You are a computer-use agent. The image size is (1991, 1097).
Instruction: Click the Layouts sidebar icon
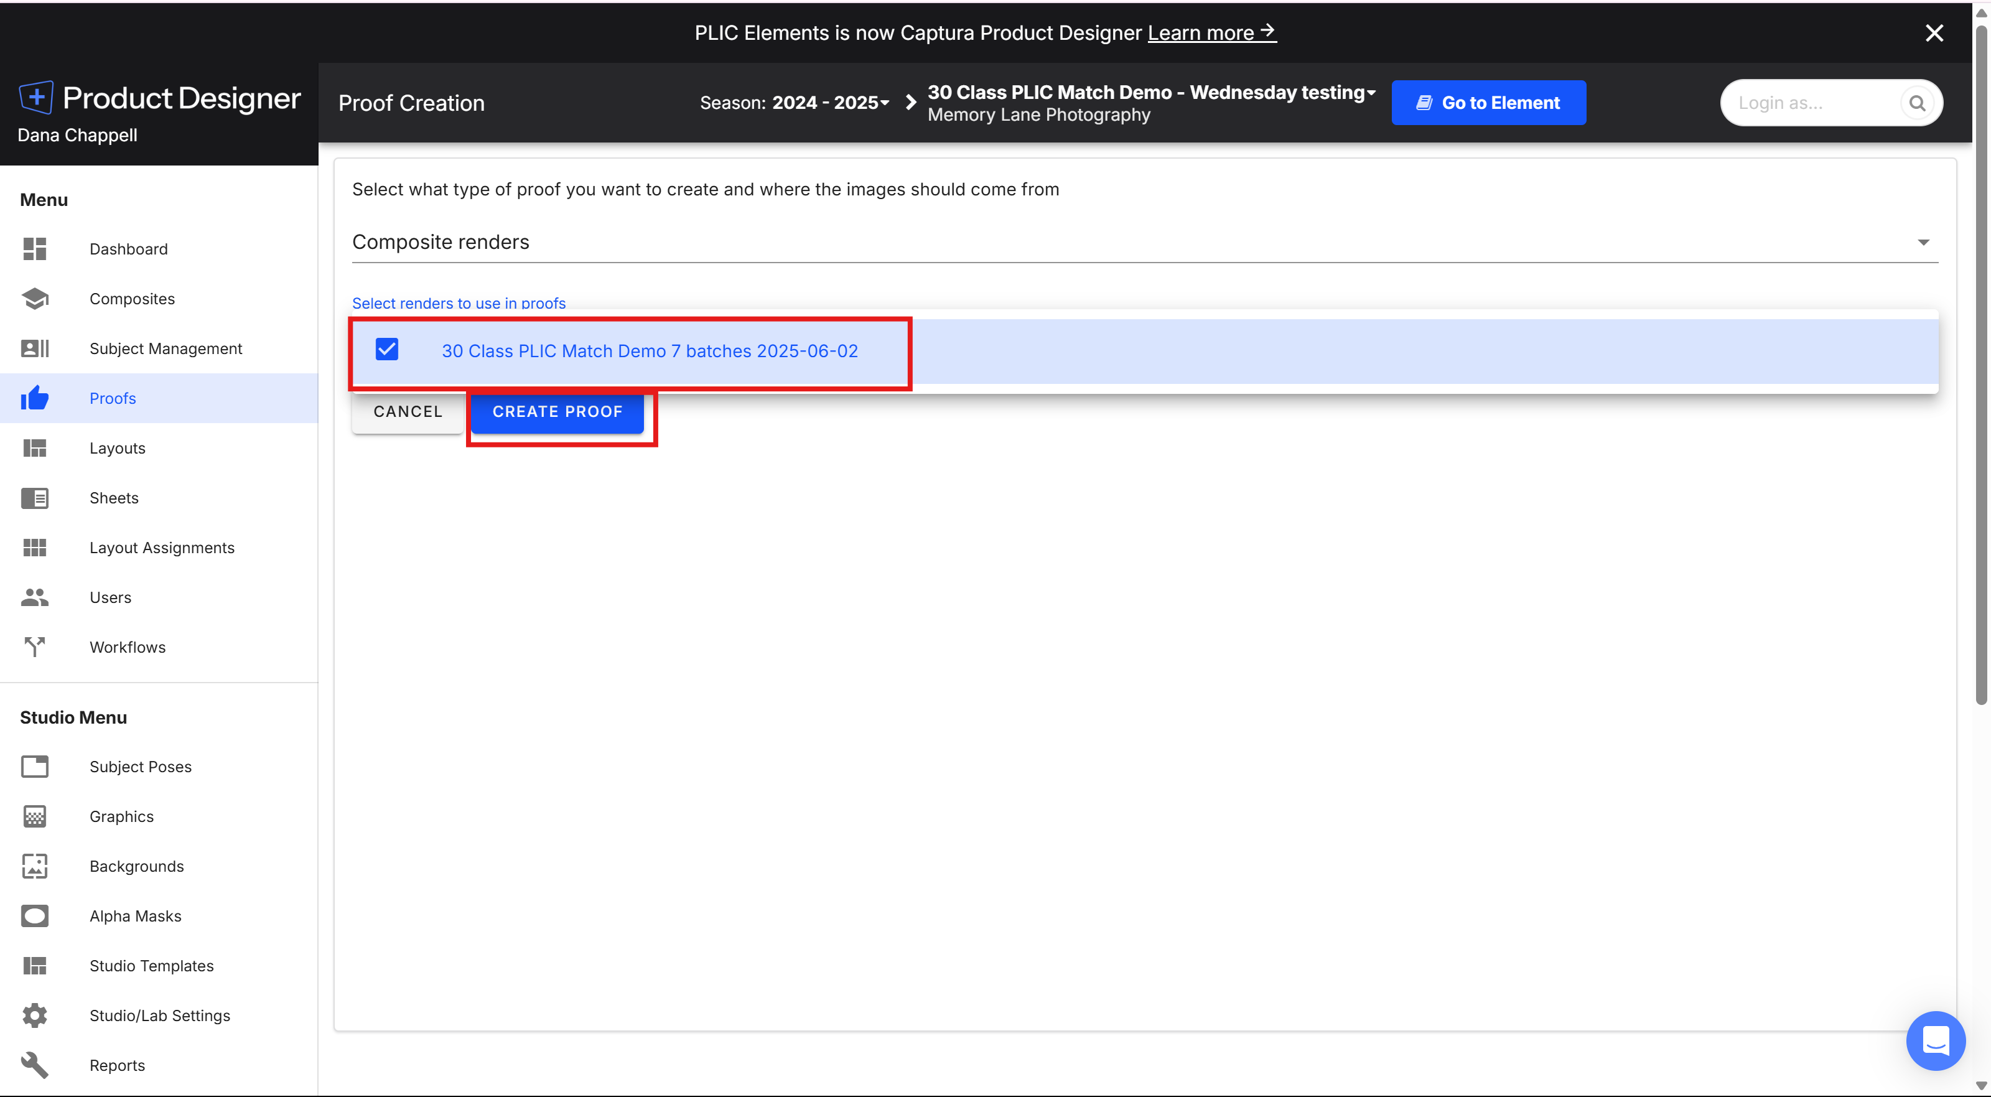click(x=35, y=449)
